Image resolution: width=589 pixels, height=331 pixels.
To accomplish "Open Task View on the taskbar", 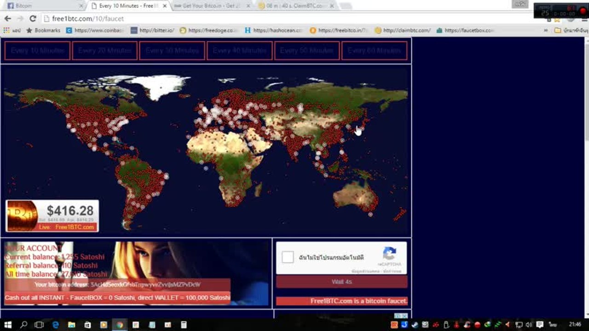I will pos(39,325).
